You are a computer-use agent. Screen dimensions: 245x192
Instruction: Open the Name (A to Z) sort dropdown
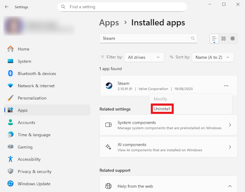213,57
